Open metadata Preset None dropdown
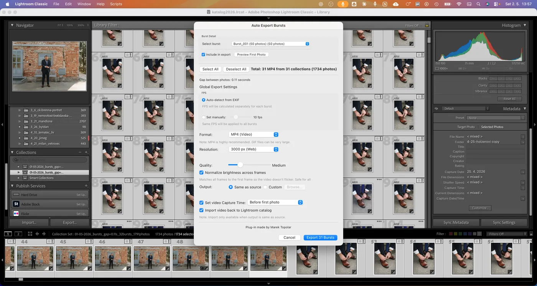The width and height of the screenshot is (537, 286). (496, 118)
